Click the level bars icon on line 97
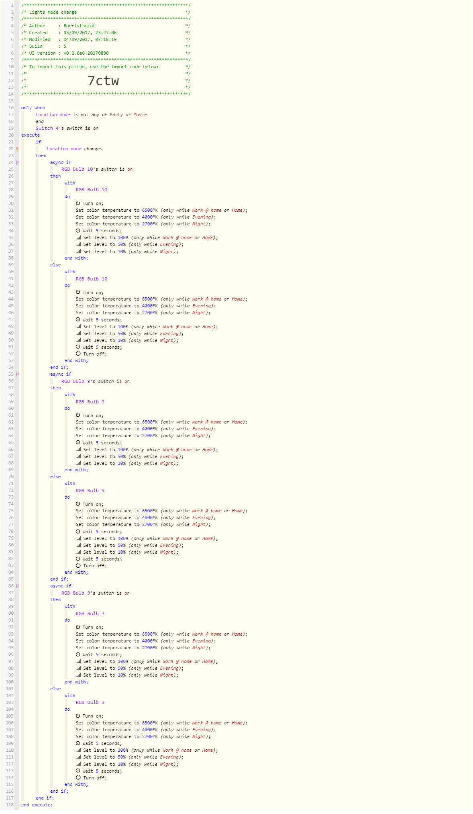Image resolution: width=473 pixels, height=814 pixels. pos(78,661)
